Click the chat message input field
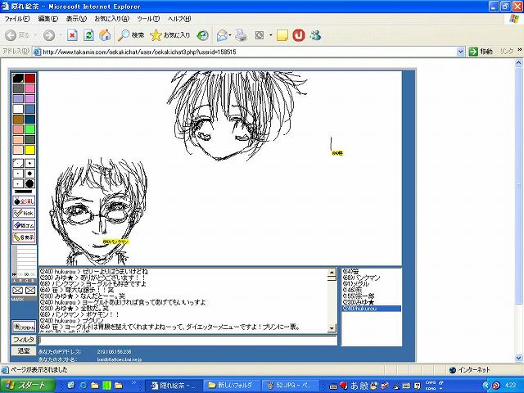Screen dimensions: 524x393 pos(187,341)
